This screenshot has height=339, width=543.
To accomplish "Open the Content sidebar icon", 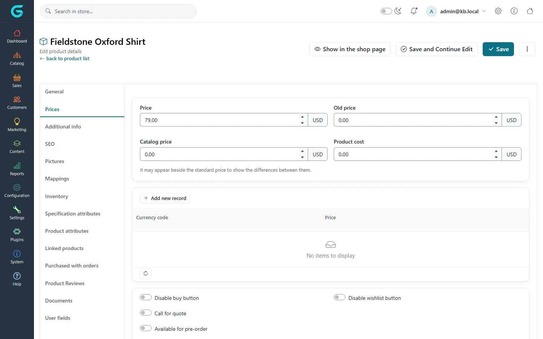I will [17, 144].
